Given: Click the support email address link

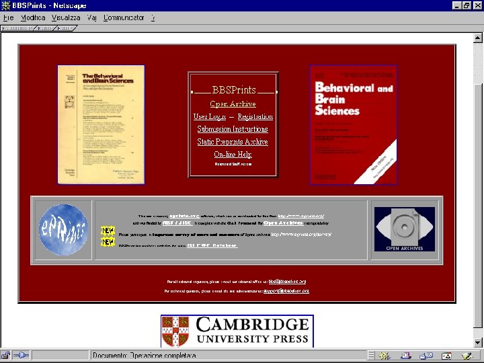Looking at the screenshot, I should (286, 291).
